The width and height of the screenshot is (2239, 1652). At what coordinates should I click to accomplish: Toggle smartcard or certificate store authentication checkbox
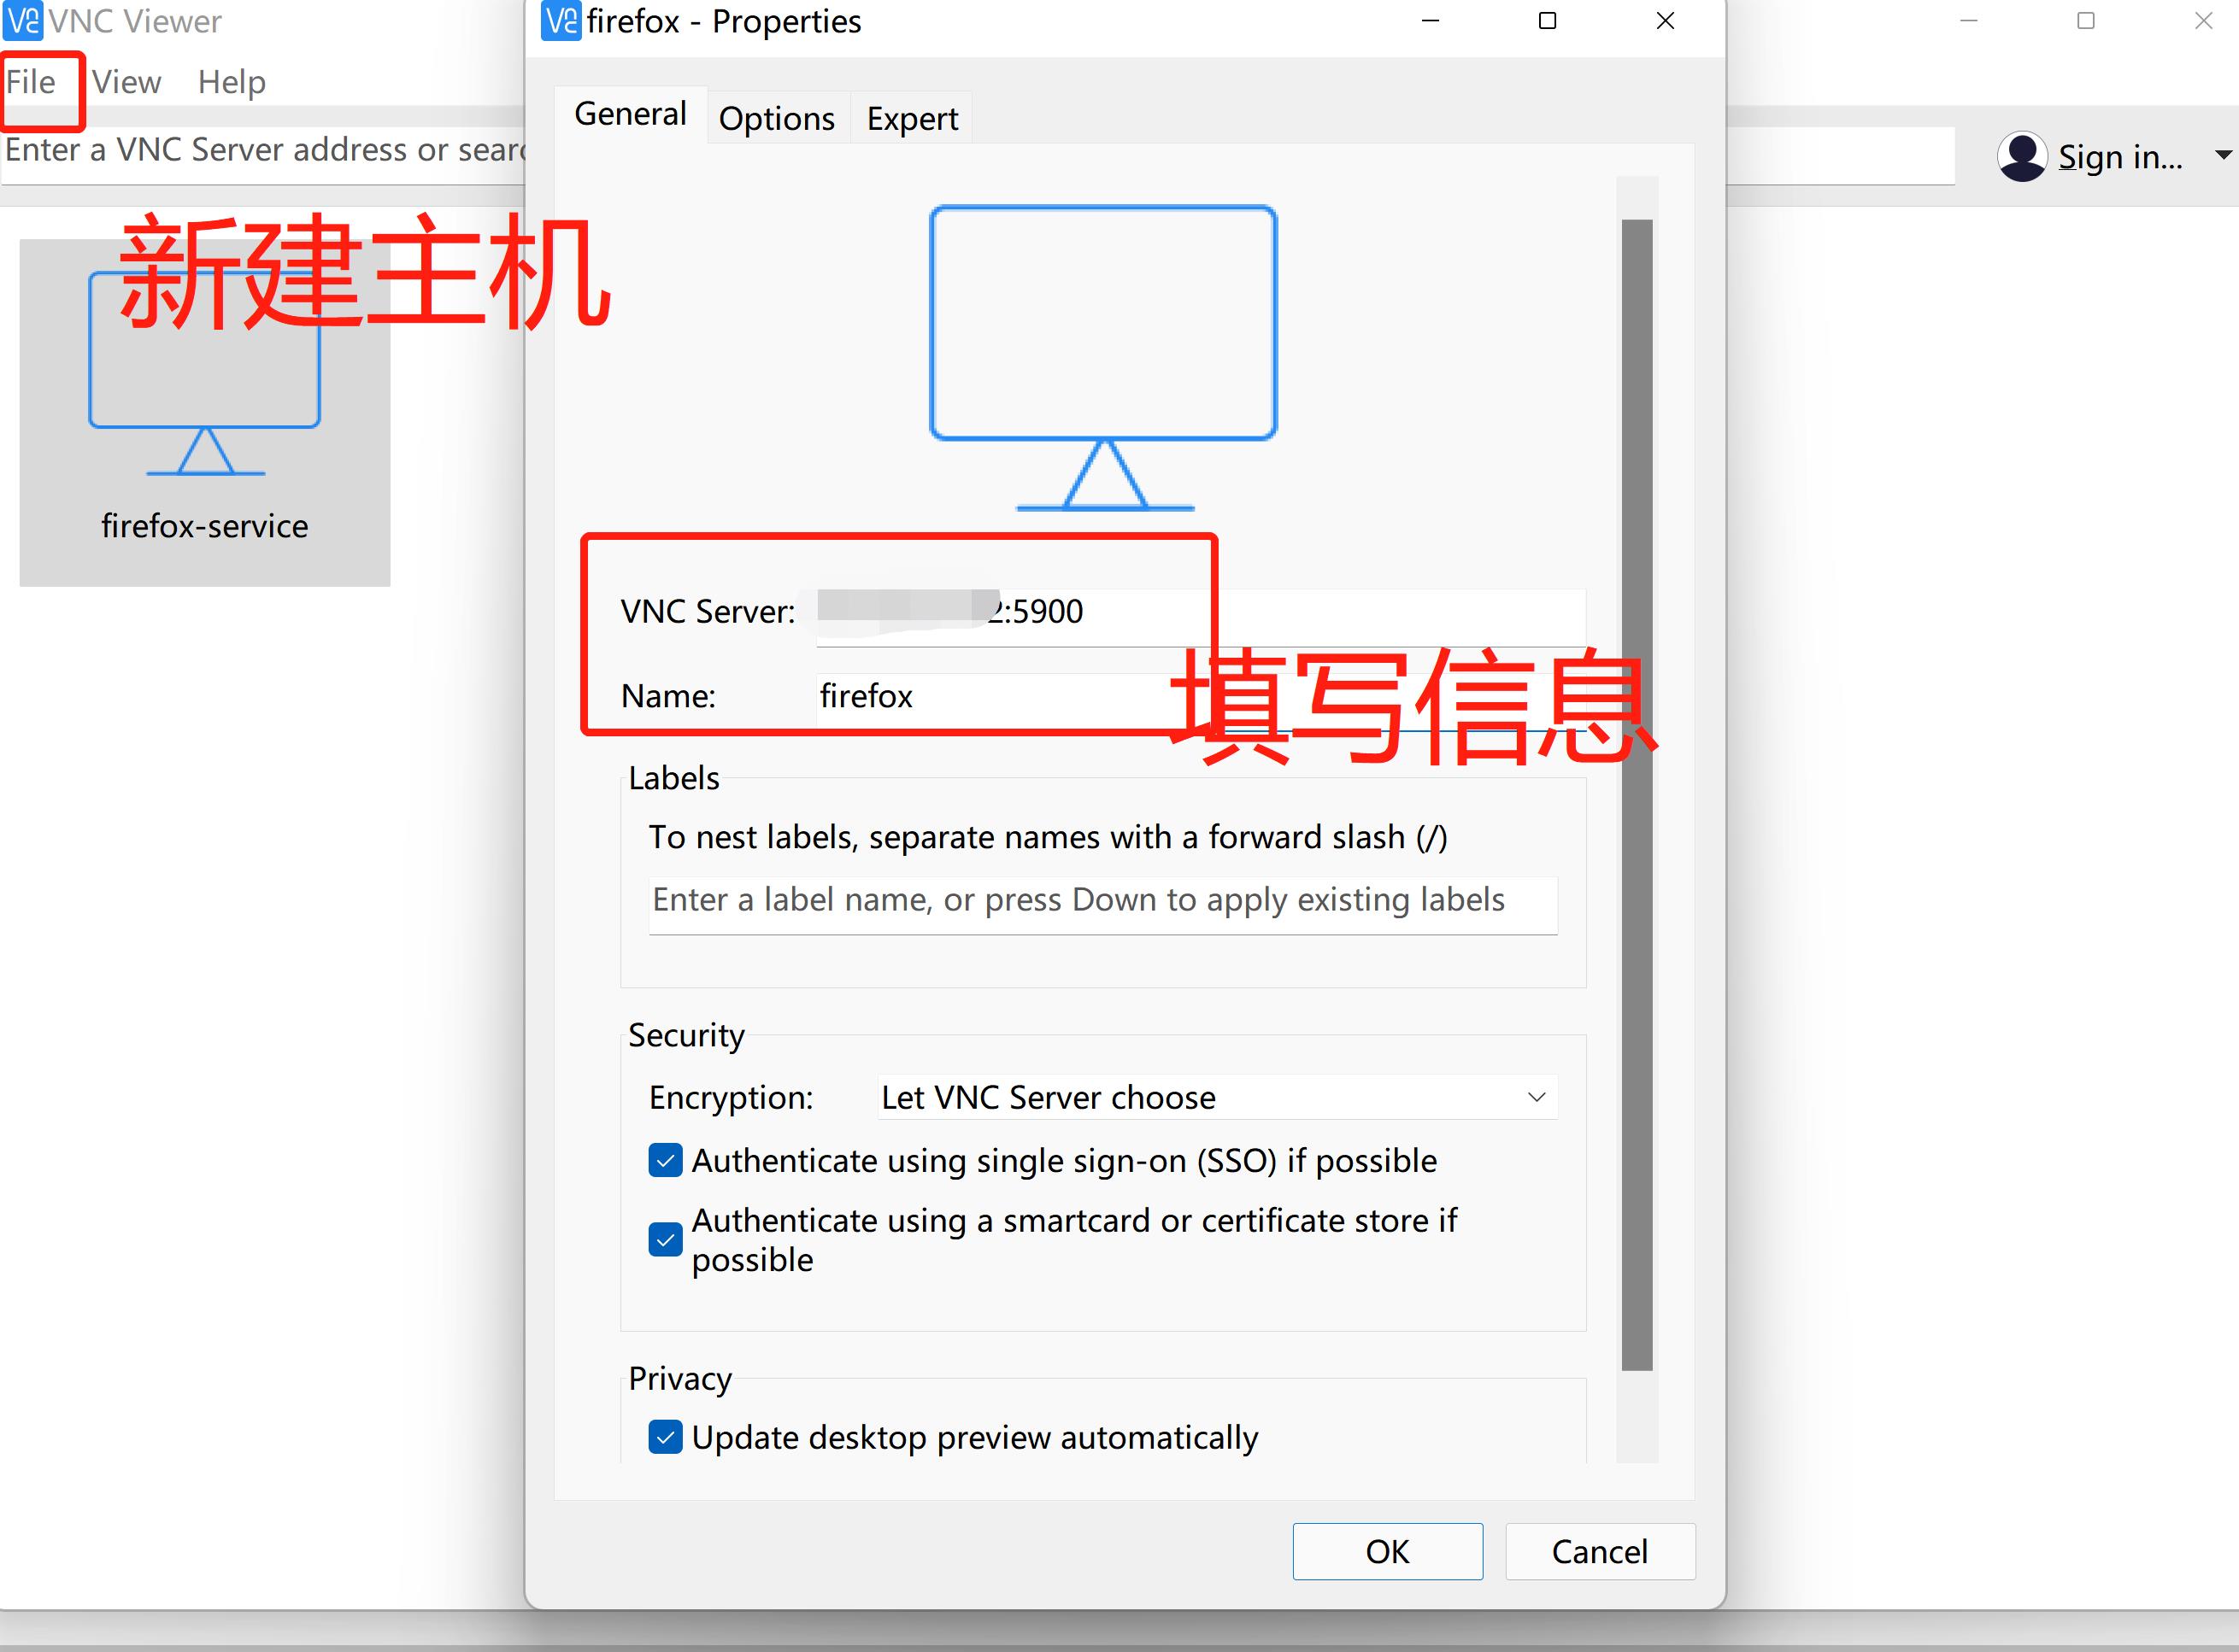click(666, 1240)
